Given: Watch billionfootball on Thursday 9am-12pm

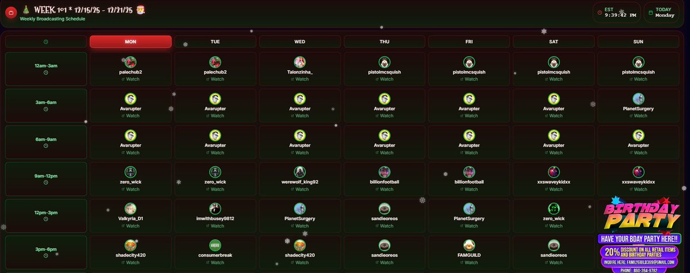Looking at the screenshot, I should point(384,189).
